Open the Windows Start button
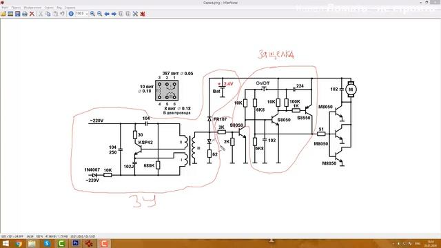The image size is (441, 248). [6, 243]
